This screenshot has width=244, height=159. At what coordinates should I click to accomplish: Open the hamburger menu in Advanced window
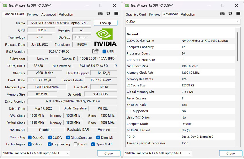238,13
